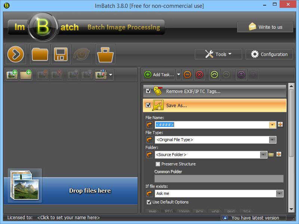299x224 pixels.
Task: Click the Add Task plus icon
Action: point(148,74)
